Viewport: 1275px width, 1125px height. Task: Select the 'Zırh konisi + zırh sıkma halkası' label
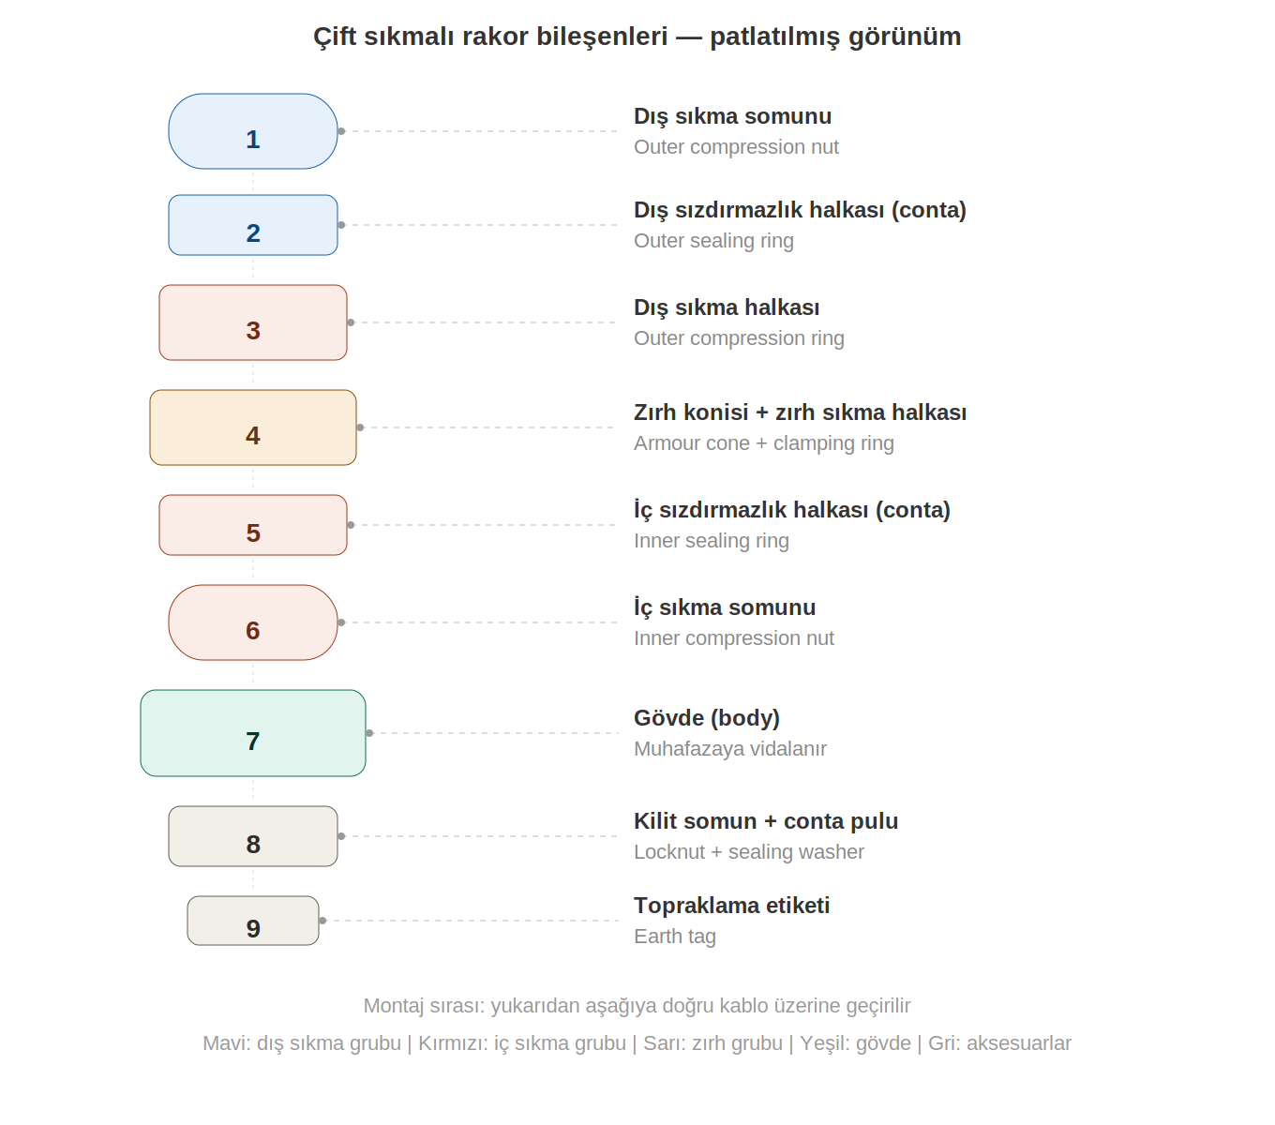click(800, 412)
